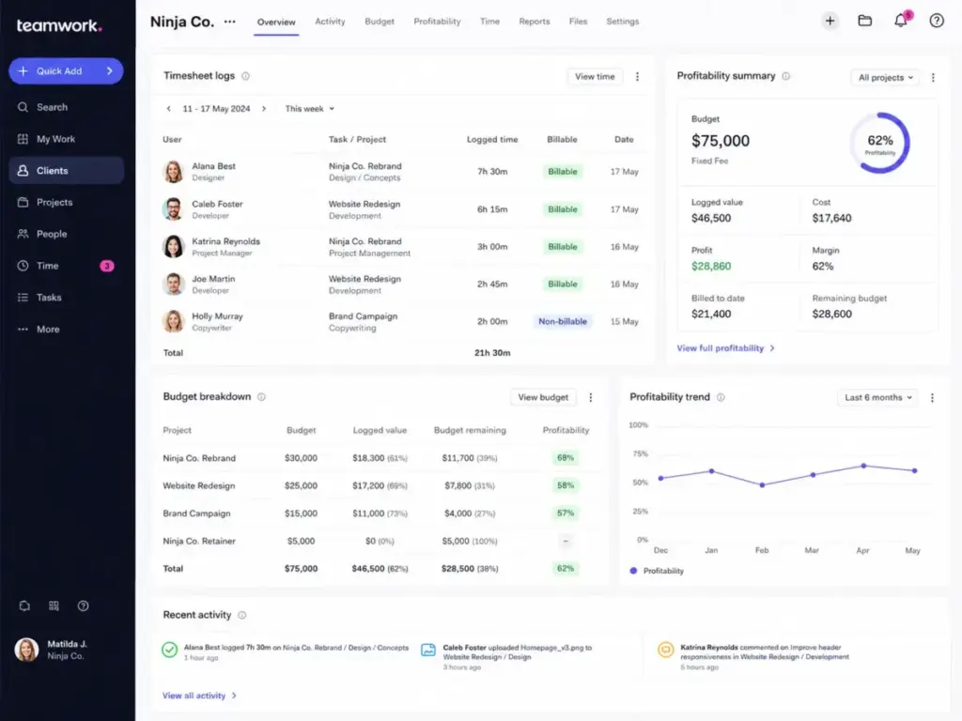Image resolution: width=962 pixels, height=721 pixels.
Task: Click the Feb point on trend chart
Action: [x=762, y=485]
